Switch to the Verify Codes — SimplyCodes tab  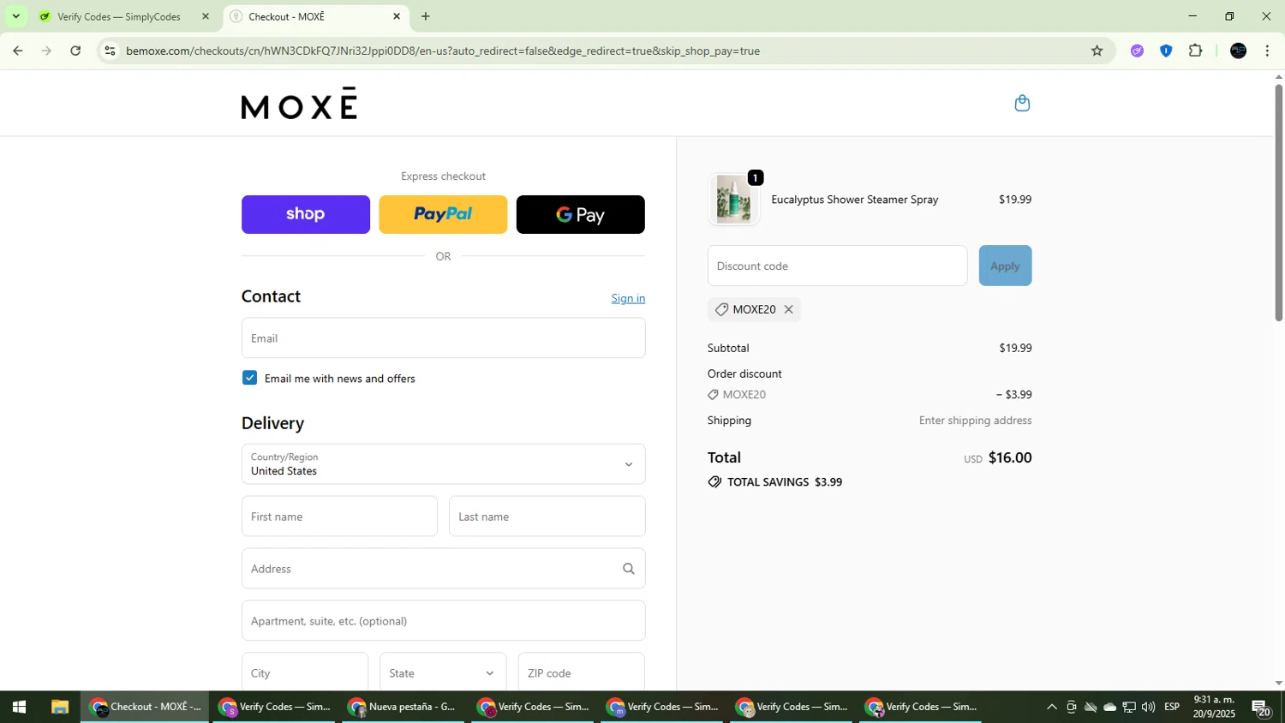click(119, 16)
